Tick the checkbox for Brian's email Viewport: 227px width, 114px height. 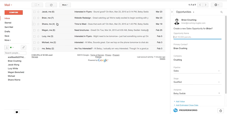pos(34,18)
